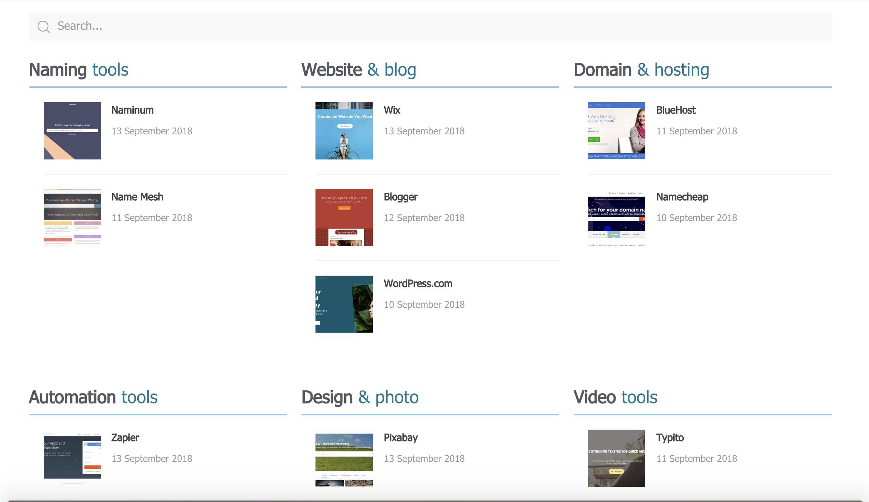Image resolution: width=869 pixels, height=502 pixels.
Task: Open the Zapier article
Action: coord(125,438)
